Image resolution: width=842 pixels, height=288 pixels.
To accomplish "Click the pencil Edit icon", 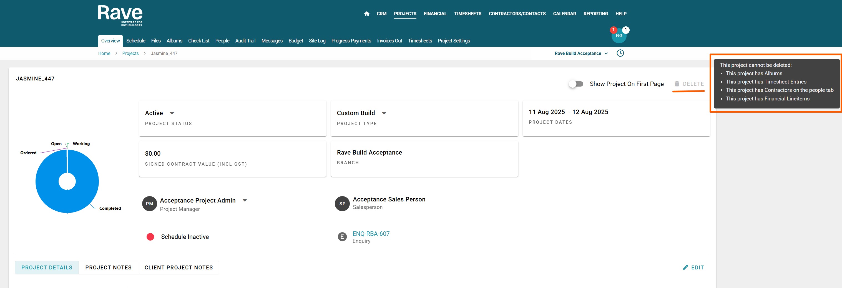I will pos(685,267).
